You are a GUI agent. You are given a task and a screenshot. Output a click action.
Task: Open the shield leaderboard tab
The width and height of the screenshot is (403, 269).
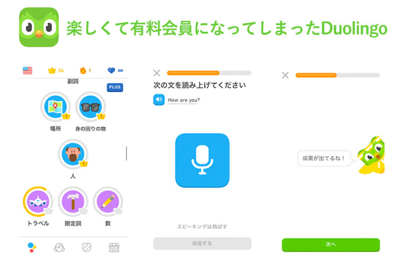coord(86,247)
